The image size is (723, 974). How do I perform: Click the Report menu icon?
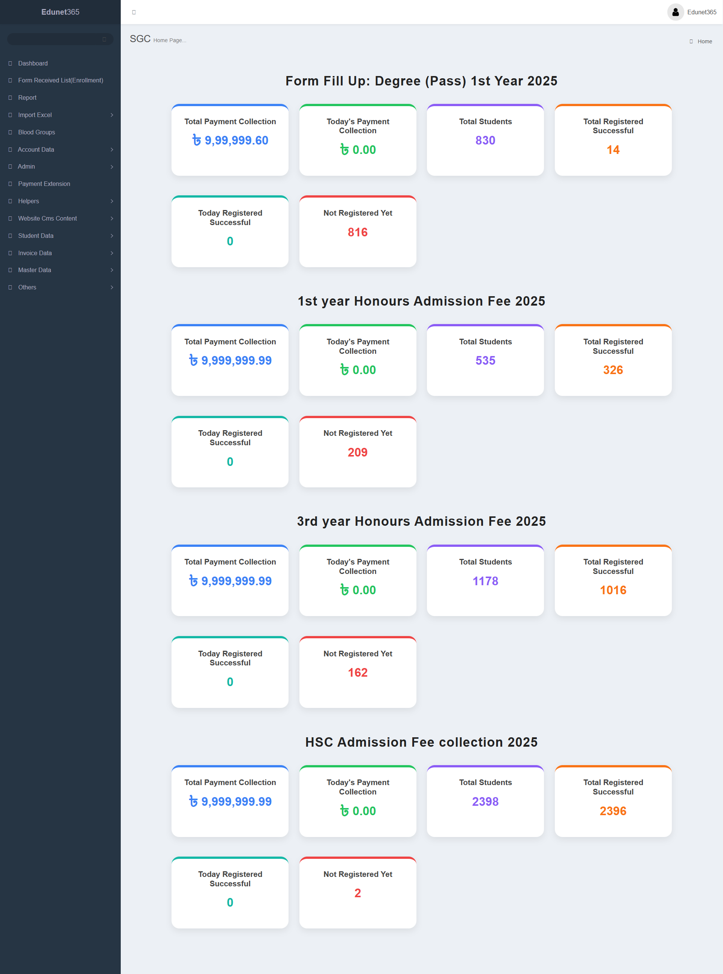point(10,97)
